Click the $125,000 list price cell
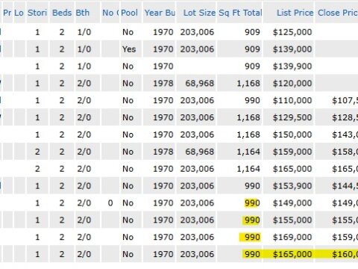The height and width of the screenshot is (269, 358). [x=292, y=32]
